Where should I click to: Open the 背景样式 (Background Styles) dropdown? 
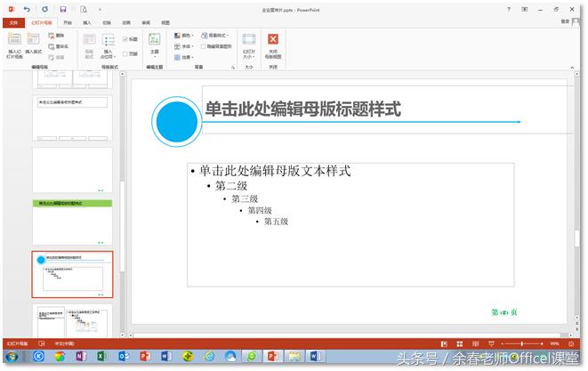coord(215,36)
